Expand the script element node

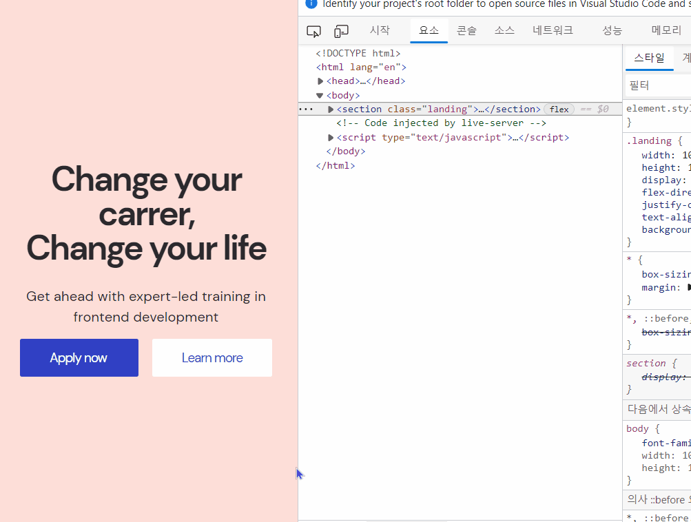[x=331, y=138]
